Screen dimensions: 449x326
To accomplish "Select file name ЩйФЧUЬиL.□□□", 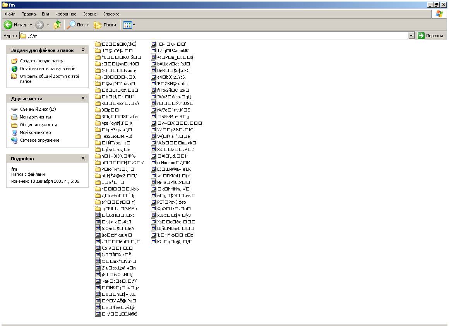I will (175, 228).
